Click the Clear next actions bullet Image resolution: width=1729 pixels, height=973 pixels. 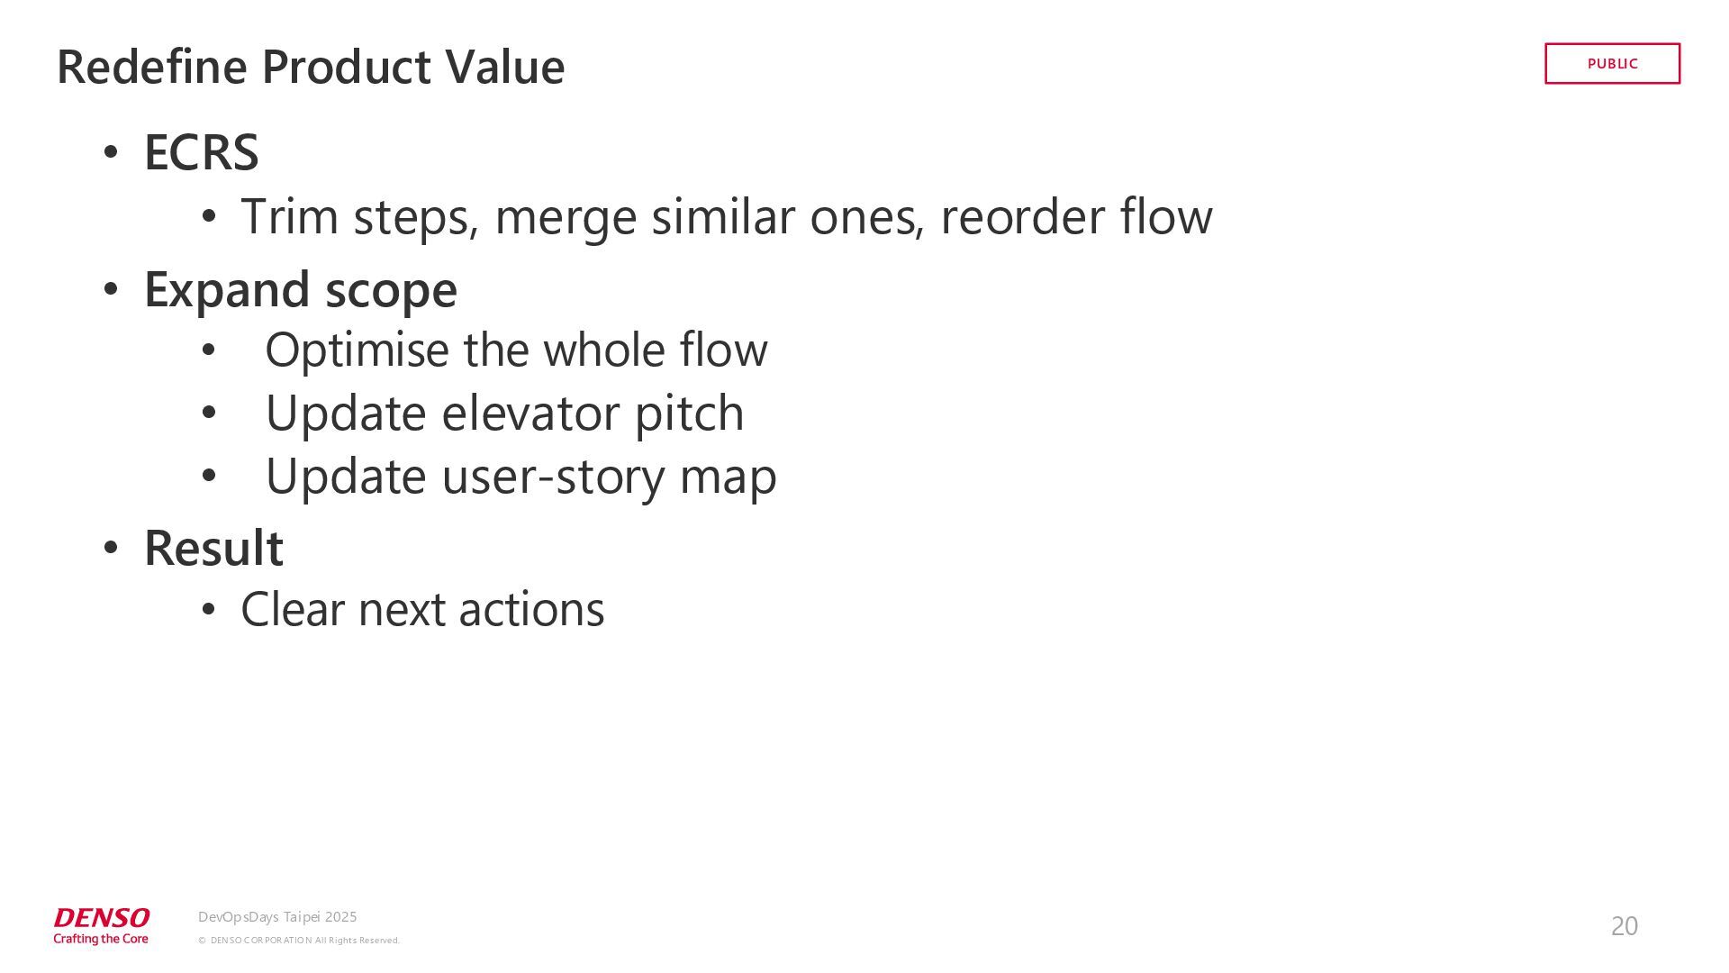(x=422, y=609)
